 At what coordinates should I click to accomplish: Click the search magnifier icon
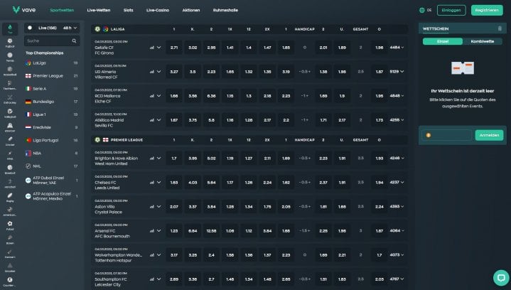(74, 41)
